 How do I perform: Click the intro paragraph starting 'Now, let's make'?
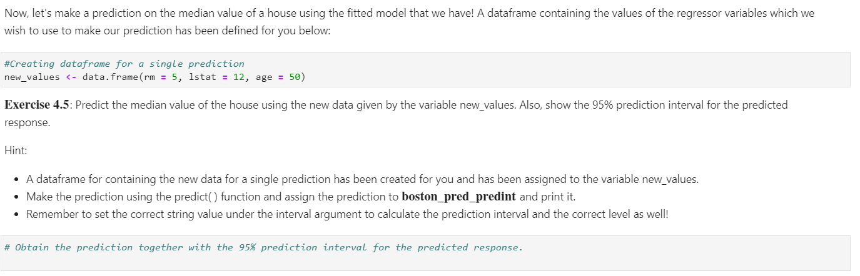(x=409, y=21)
